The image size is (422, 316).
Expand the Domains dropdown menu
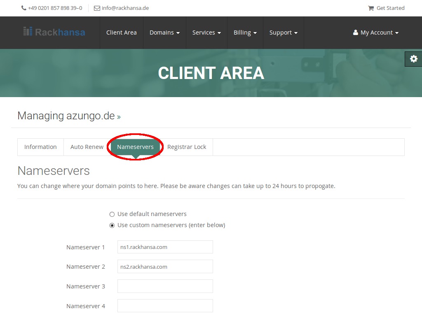pyautogui.click(x=164, y=33)
